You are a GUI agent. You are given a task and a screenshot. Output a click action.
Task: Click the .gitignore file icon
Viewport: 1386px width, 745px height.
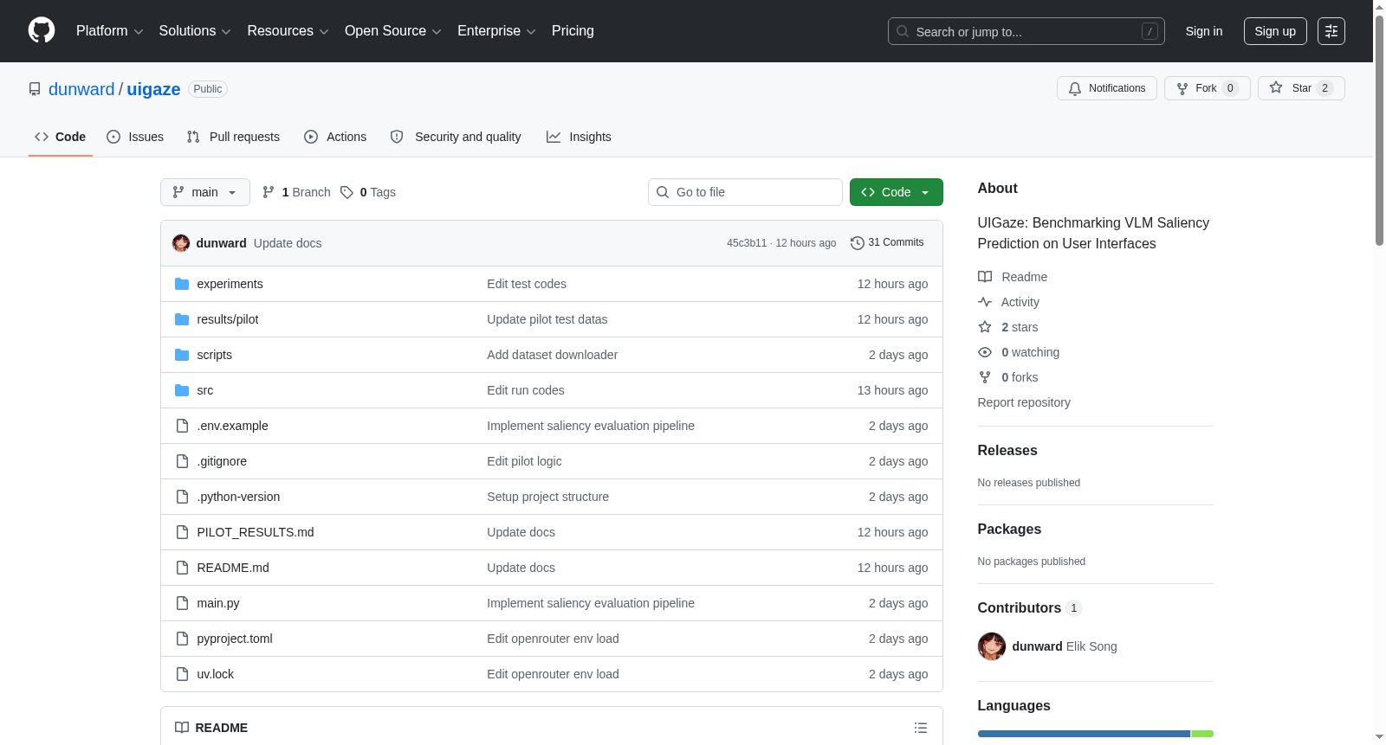point(182,461)
